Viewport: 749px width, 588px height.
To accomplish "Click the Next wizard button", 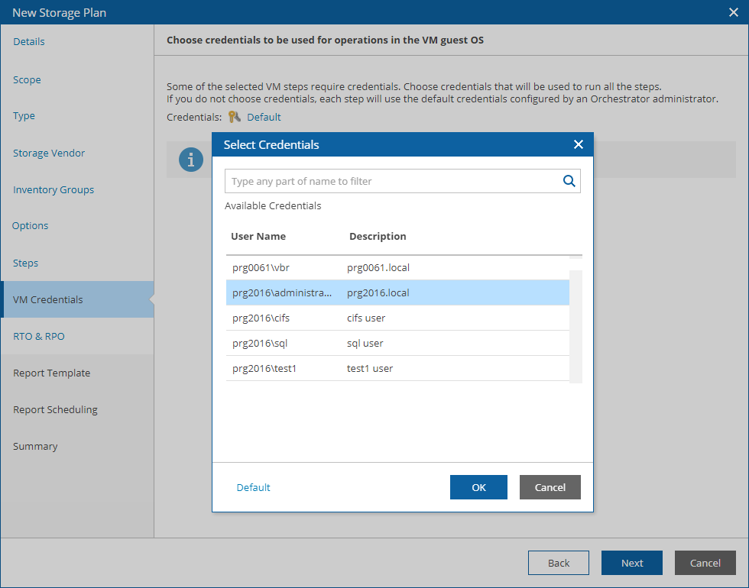I will [631, 563].
